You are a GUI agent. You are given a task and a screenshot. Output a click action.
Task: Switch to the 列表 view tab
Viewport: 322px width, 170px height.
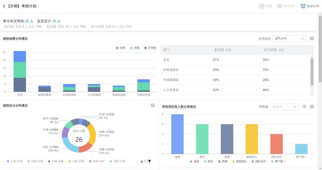pos(265,6)
